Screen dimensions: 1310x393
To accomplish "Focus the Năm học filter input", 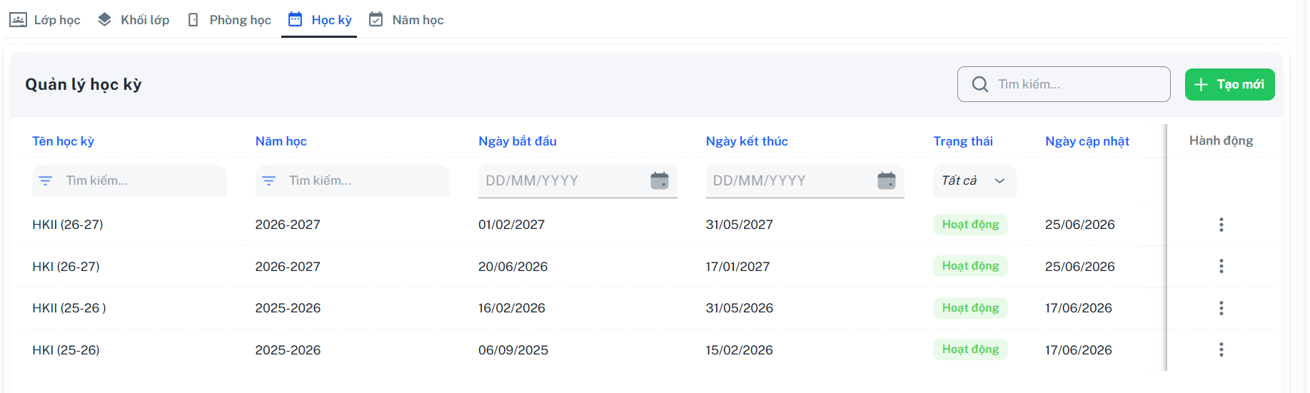I will coord(353,181).
